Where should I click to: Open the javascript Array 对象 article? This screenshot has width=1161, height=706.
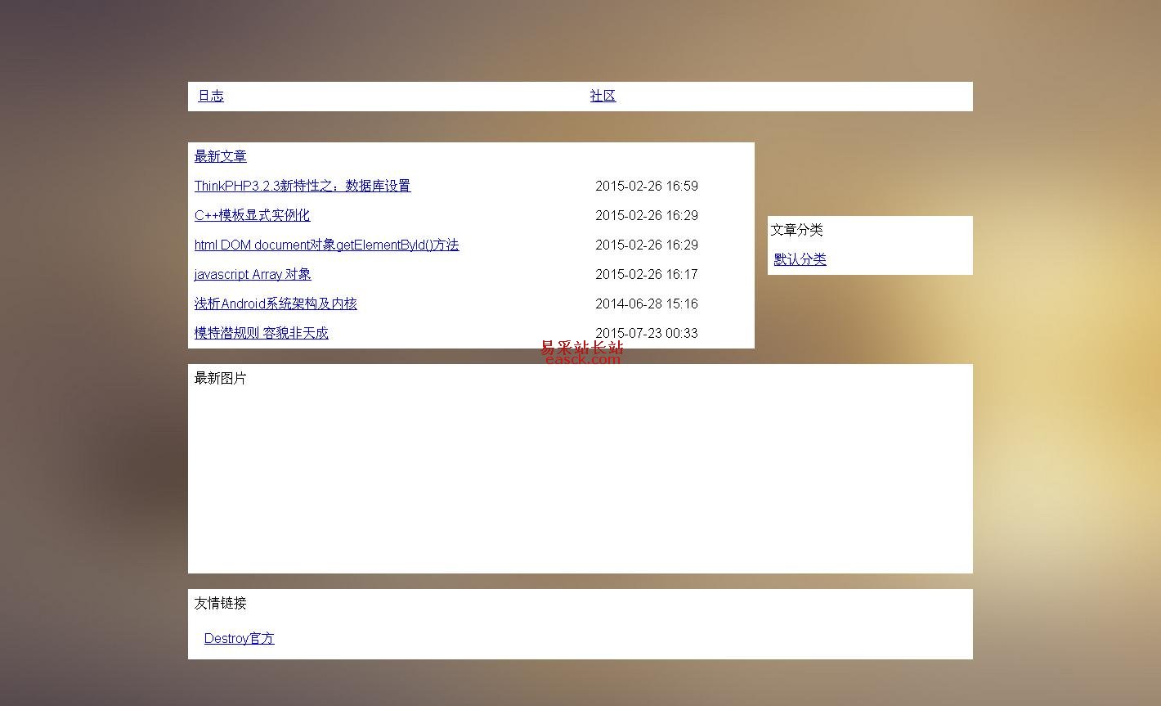coord(253,274)
